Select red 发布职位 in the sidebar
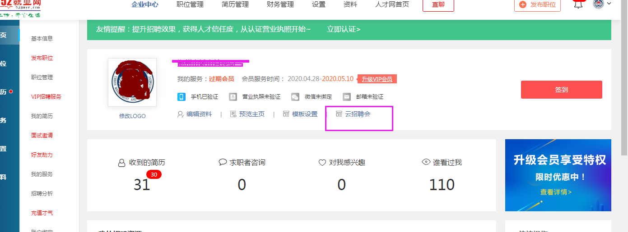Viewport: 628px width, 232px height. pos(42,58)
